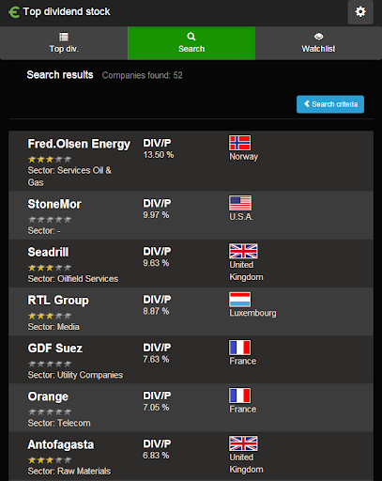Switch to the Top div. tab

pyautogui.click(x=64, y=43)
